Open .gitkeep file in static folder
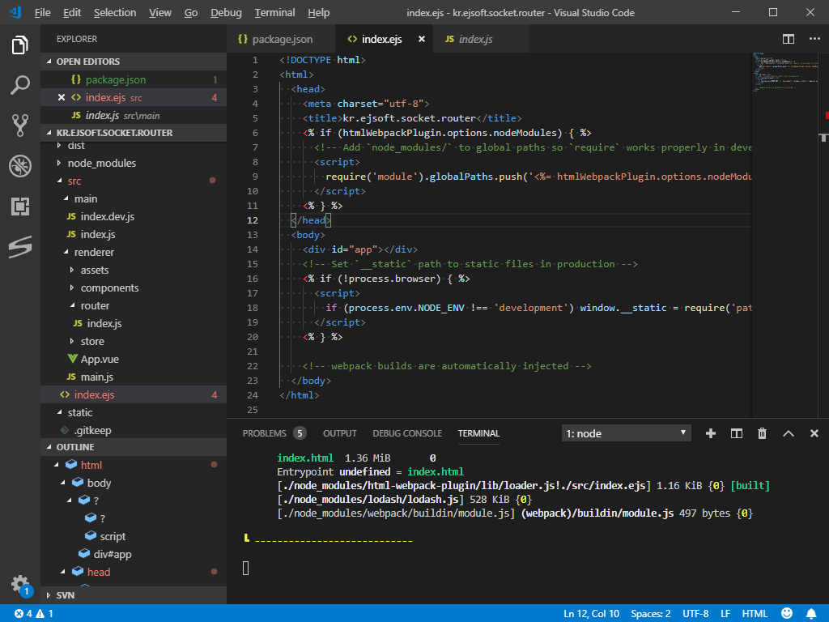 click(x=92, y=430)
